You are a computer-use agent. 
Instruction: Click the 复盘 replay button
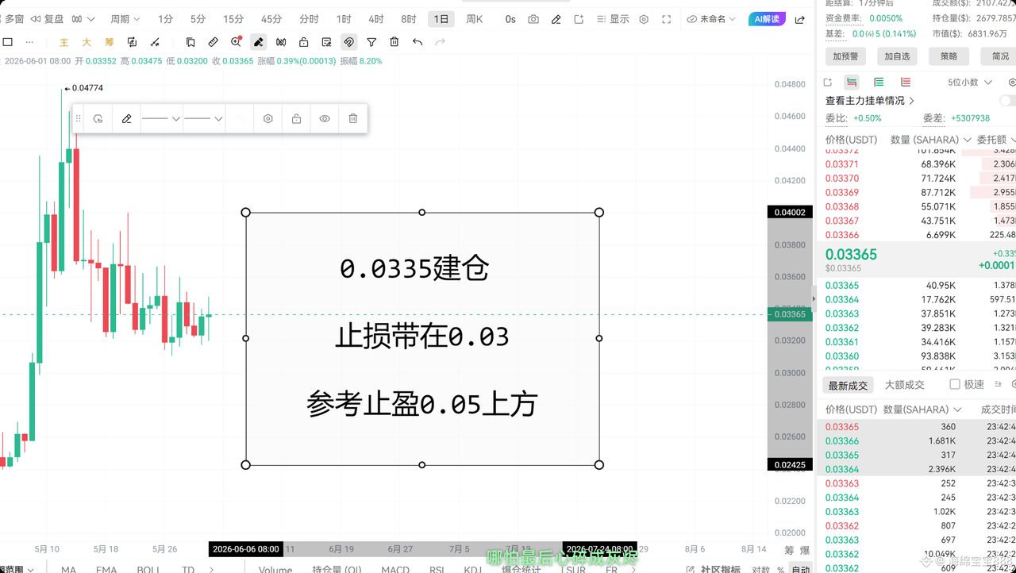(x=46, y=19)
